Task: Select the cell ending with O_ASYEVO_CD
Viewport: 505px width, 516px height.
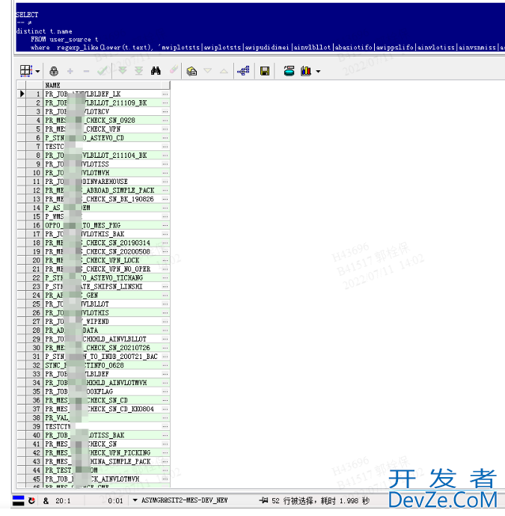Action: click(x=102, y=138)
